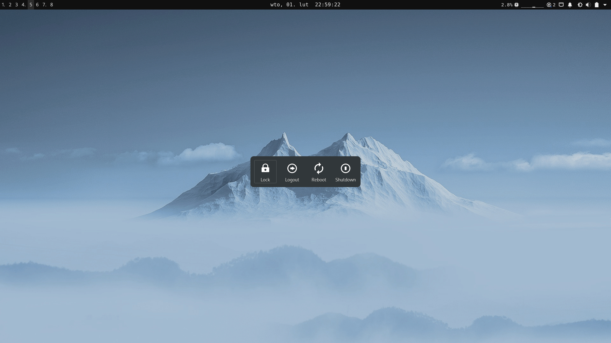
Task: Select the highlighted workspace 5
Action: (x=31, y=5)
